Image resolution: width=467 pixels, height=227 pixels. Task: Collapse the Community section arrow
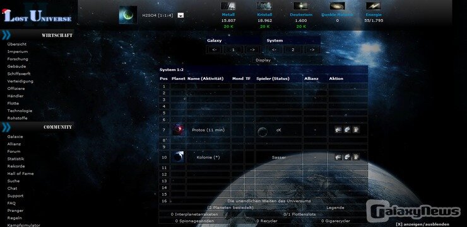pyautogui.click(x=6, y=127)
